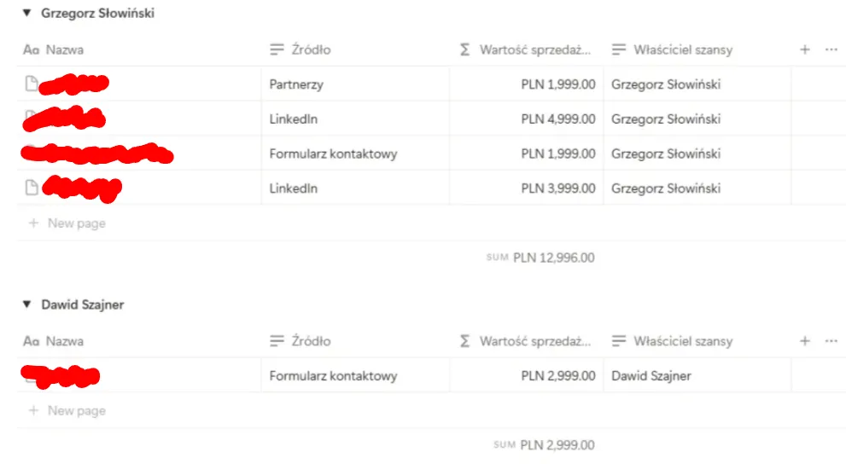Screen dimensions: 846x464
Task: Open Wartość sprzedaż column header in Dawid Szajner table
Action: click(534, 341)
